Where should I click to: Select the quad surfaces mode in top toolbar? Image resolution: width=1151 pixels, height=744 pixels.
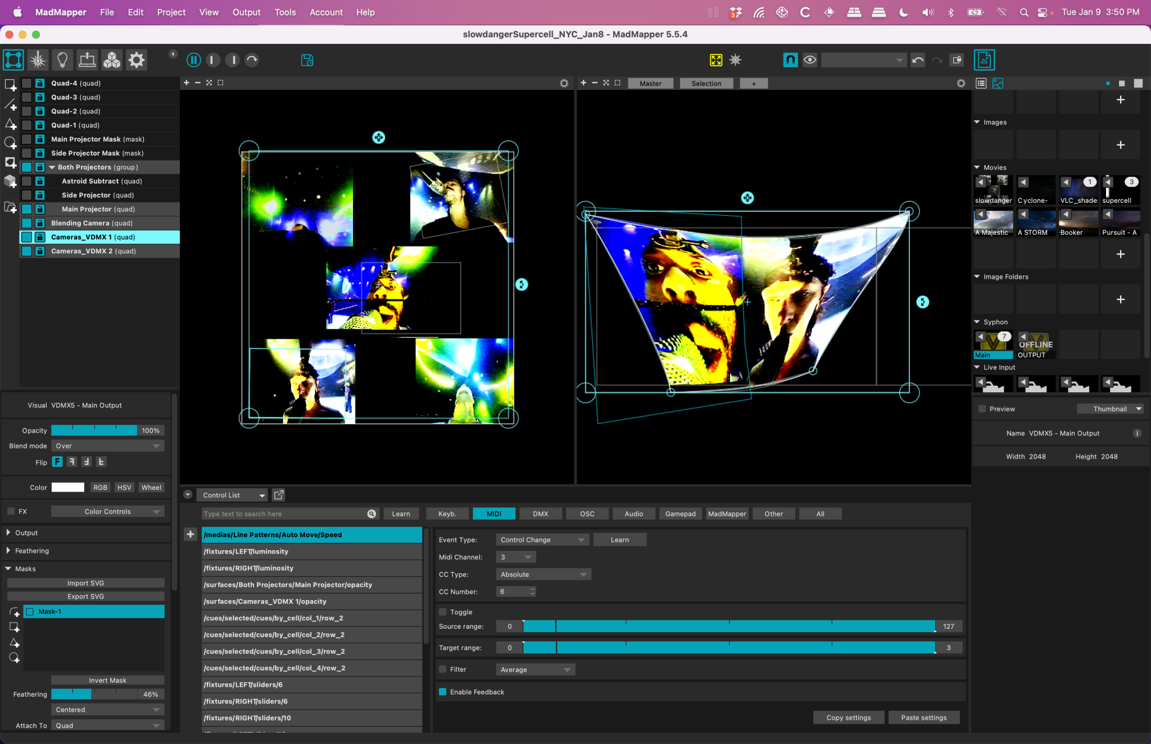pos(13,60)
